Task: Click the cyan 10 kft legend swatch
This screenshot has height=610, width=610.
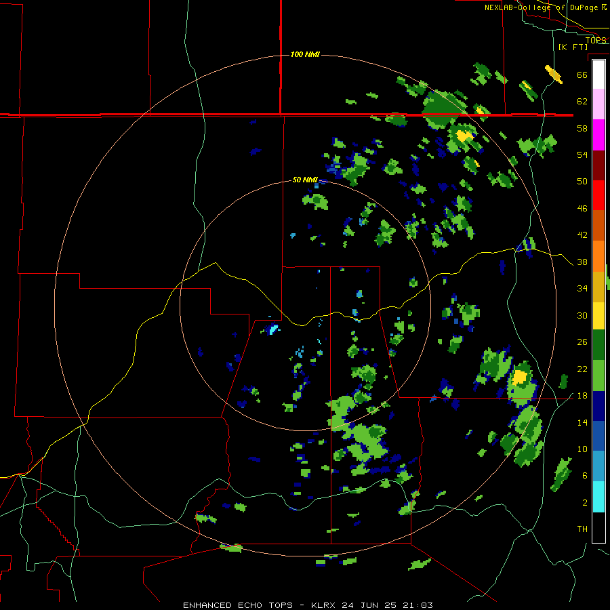Action: (x=598, y=496)
